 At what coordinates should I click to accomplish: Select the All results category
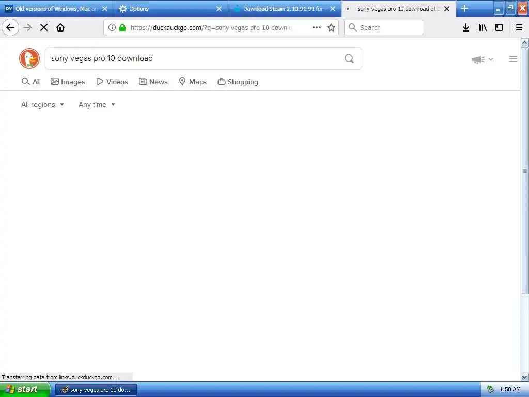pos(30,81)
